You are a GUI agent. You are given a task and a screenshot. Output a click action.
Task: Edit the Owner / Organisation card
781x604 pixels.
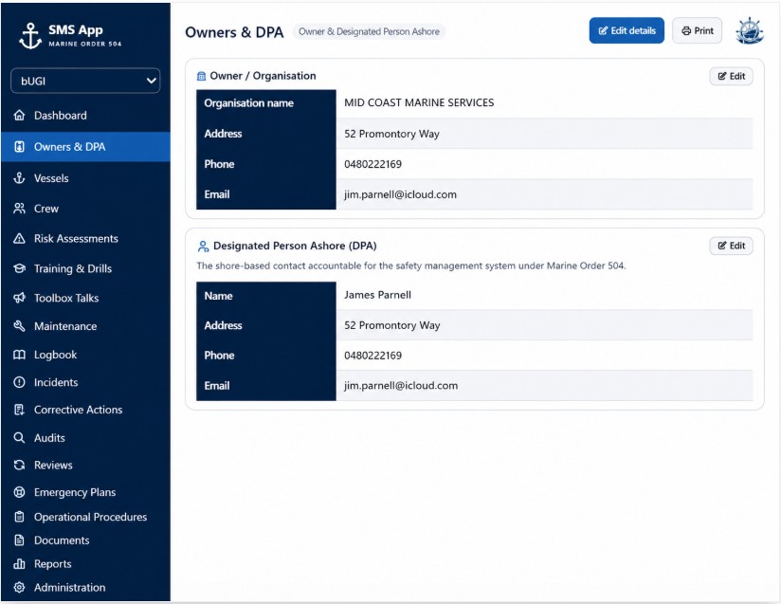point(731,76)
